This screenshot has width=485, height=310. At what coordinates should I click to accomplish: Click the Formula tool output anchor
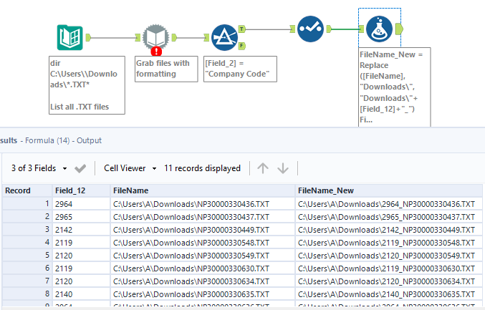399,29
